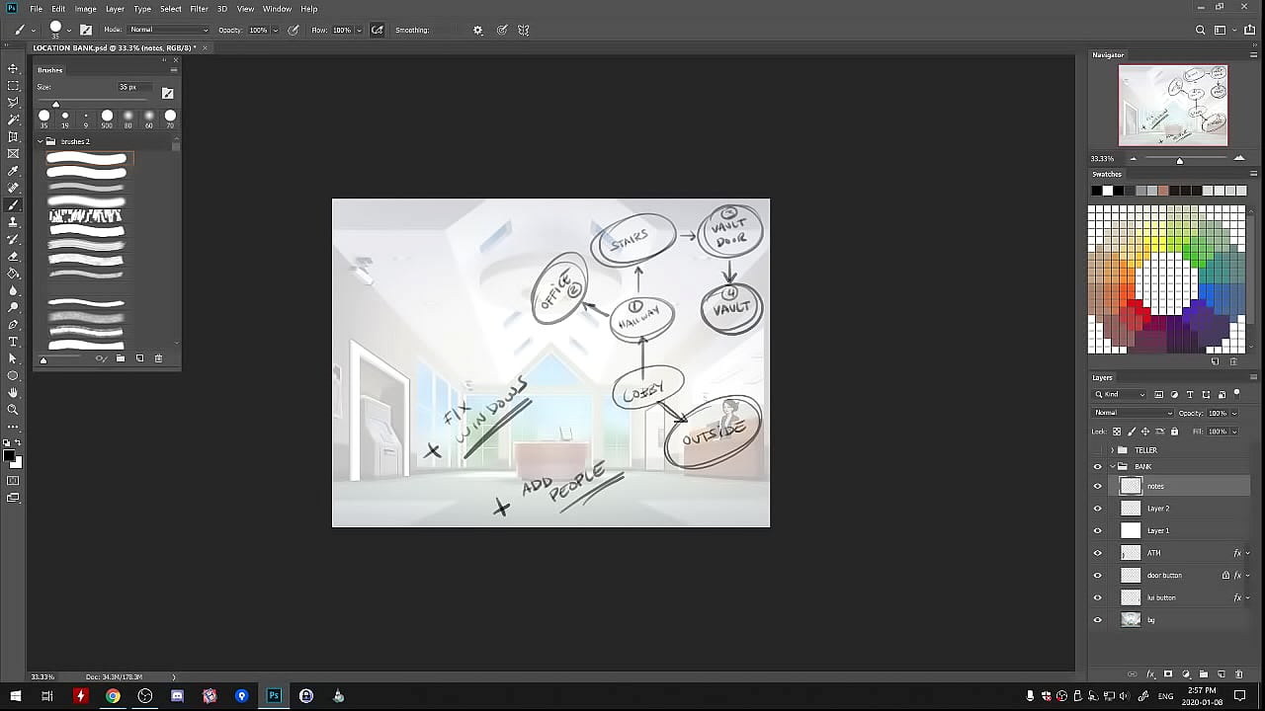Open smoothing options gear icon
Screen dimensions: 1265x711
[x=478, y=31]
